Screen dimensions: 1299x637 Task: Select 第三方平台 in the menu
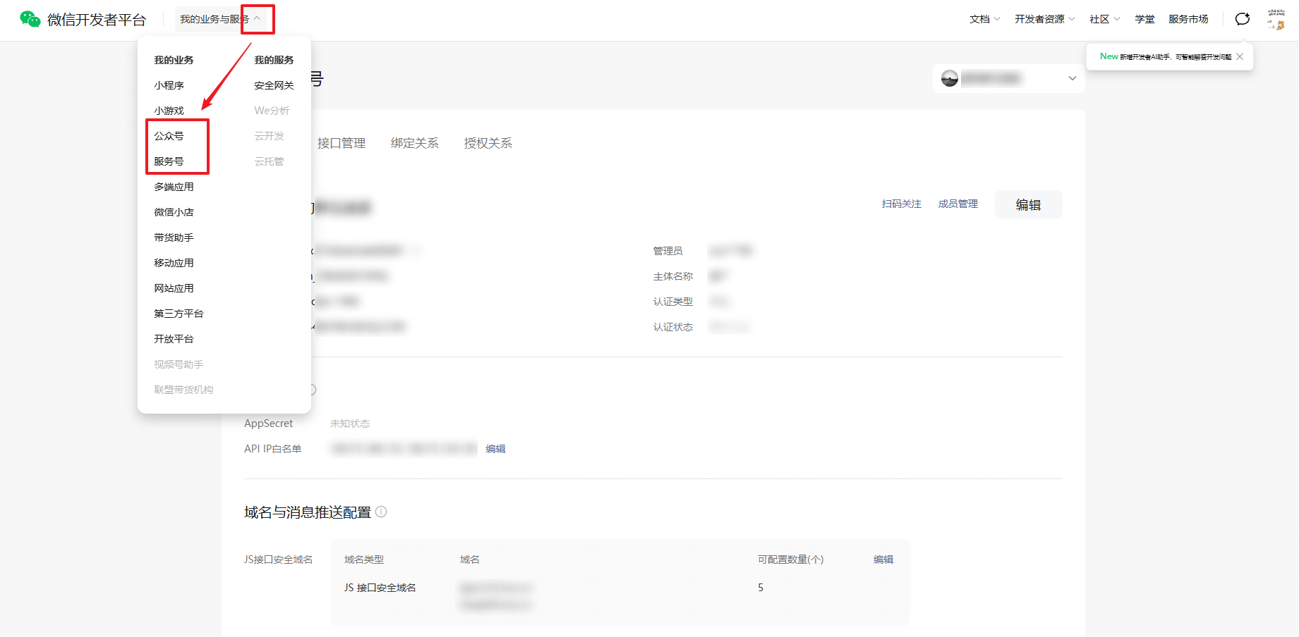[179, 314]
